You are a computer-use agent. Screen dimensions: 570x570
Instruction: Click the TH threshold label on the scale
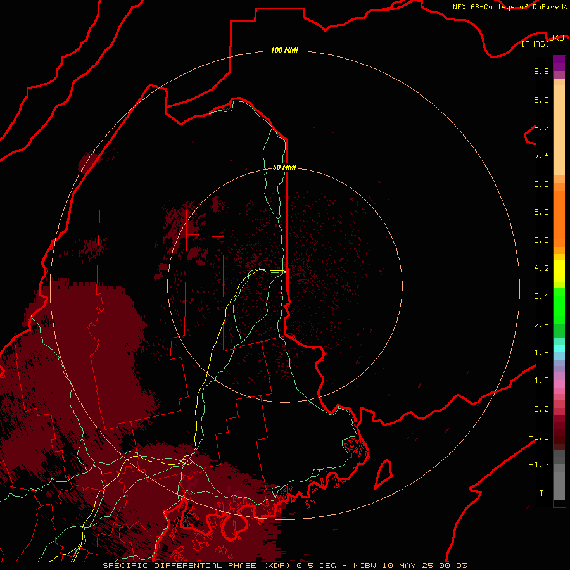[x=544, y=493]
